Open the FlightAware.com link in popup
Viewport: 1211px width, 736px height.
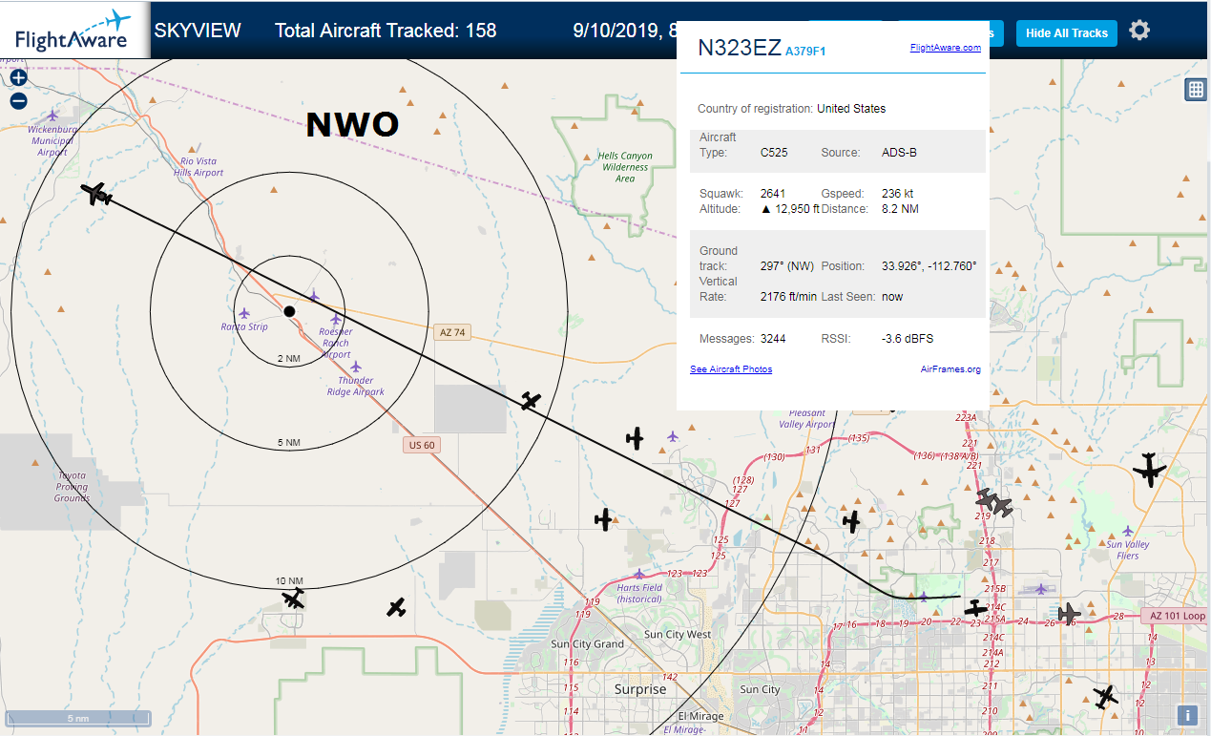click(946, 47)
